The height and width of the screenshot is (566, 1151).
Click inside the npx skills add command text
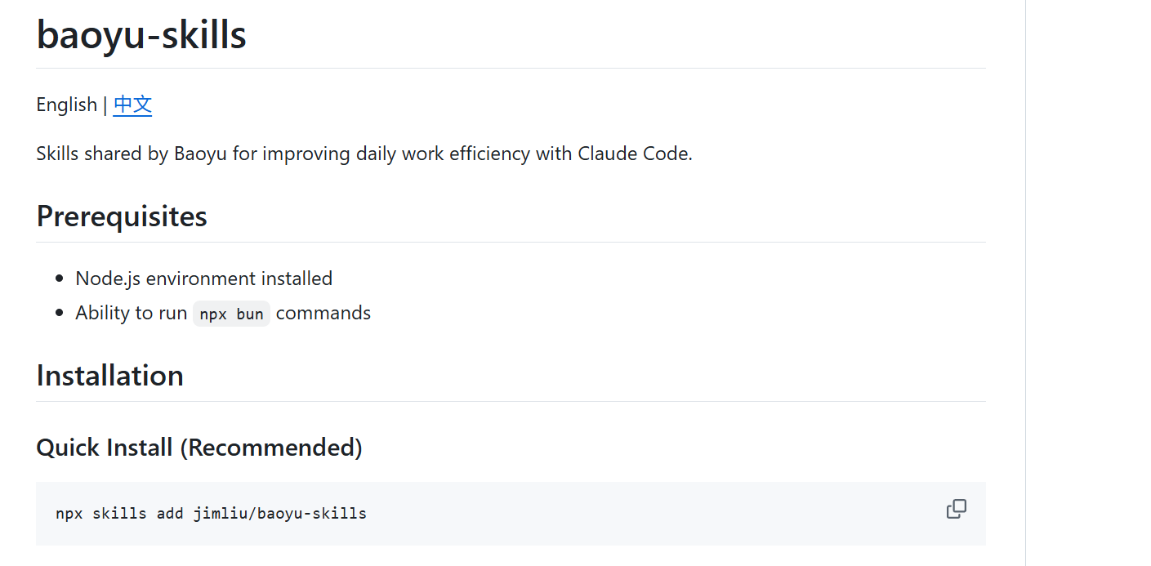coord(211,514)
